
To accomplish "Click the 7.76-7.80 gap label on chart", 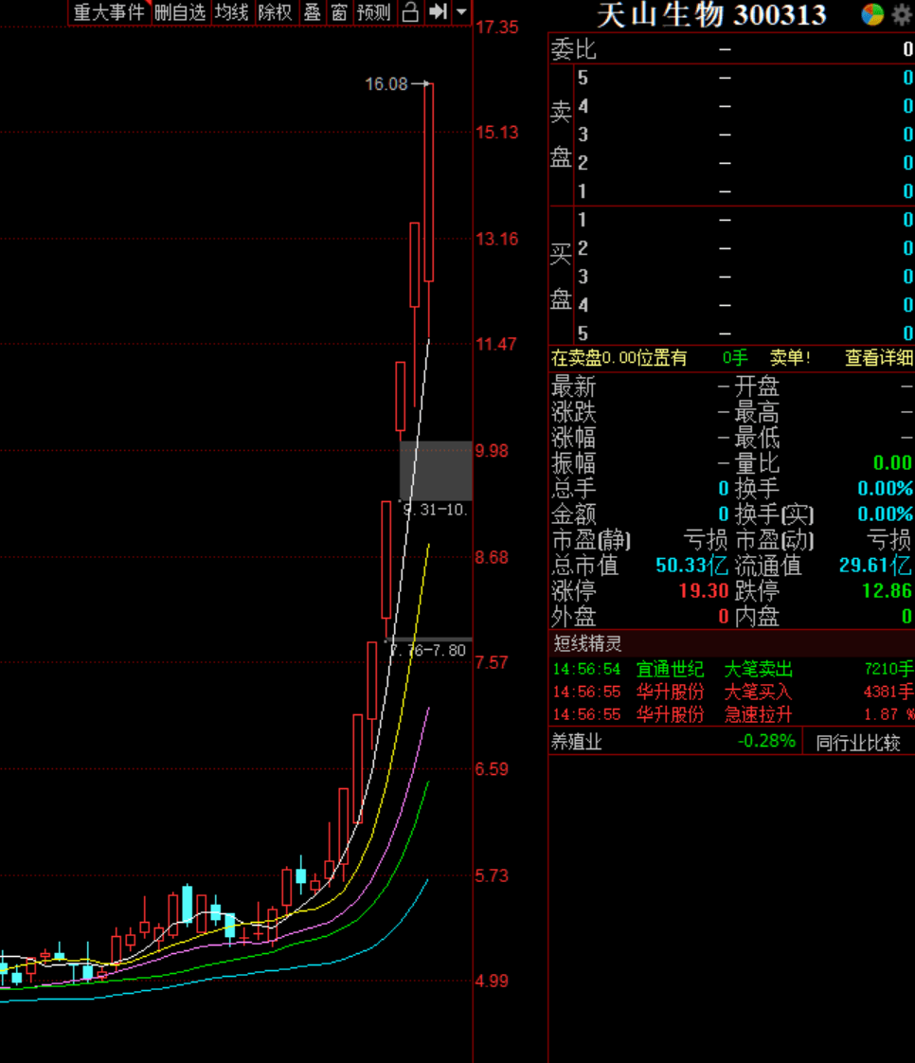I will pyautogui.click(x=428, y=651).
